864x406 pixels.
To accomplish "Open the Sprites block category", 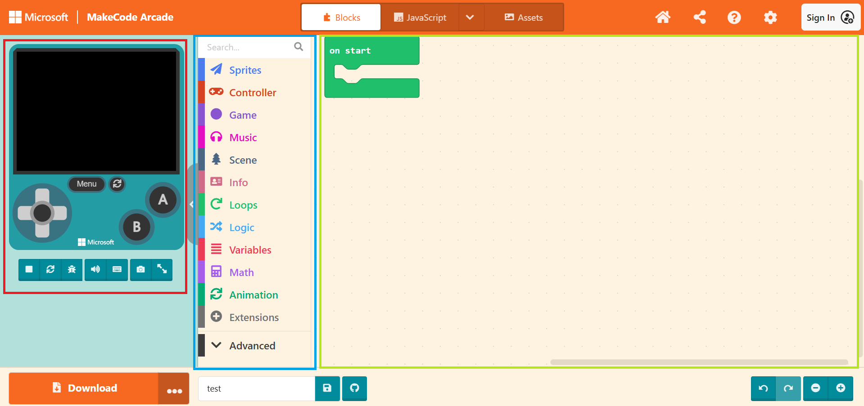I will 245,70.
